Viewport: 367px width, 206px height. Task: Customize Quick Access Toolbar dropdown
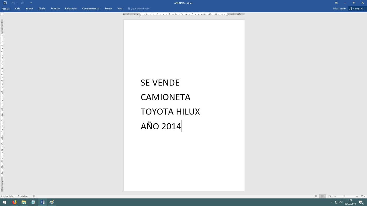pos(31,3)
